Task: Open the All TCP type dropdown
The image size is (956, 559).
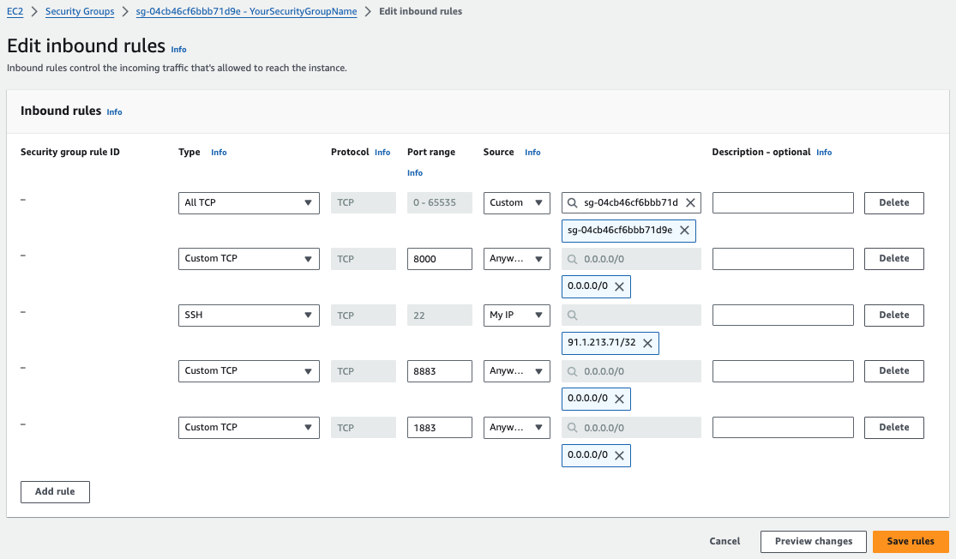Action: click(249, 203)
